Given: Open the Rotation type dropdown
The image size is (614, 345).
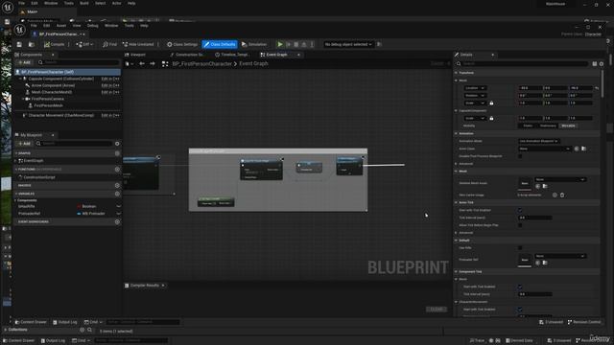Looking at the screenshot, I should click(475, 96).
